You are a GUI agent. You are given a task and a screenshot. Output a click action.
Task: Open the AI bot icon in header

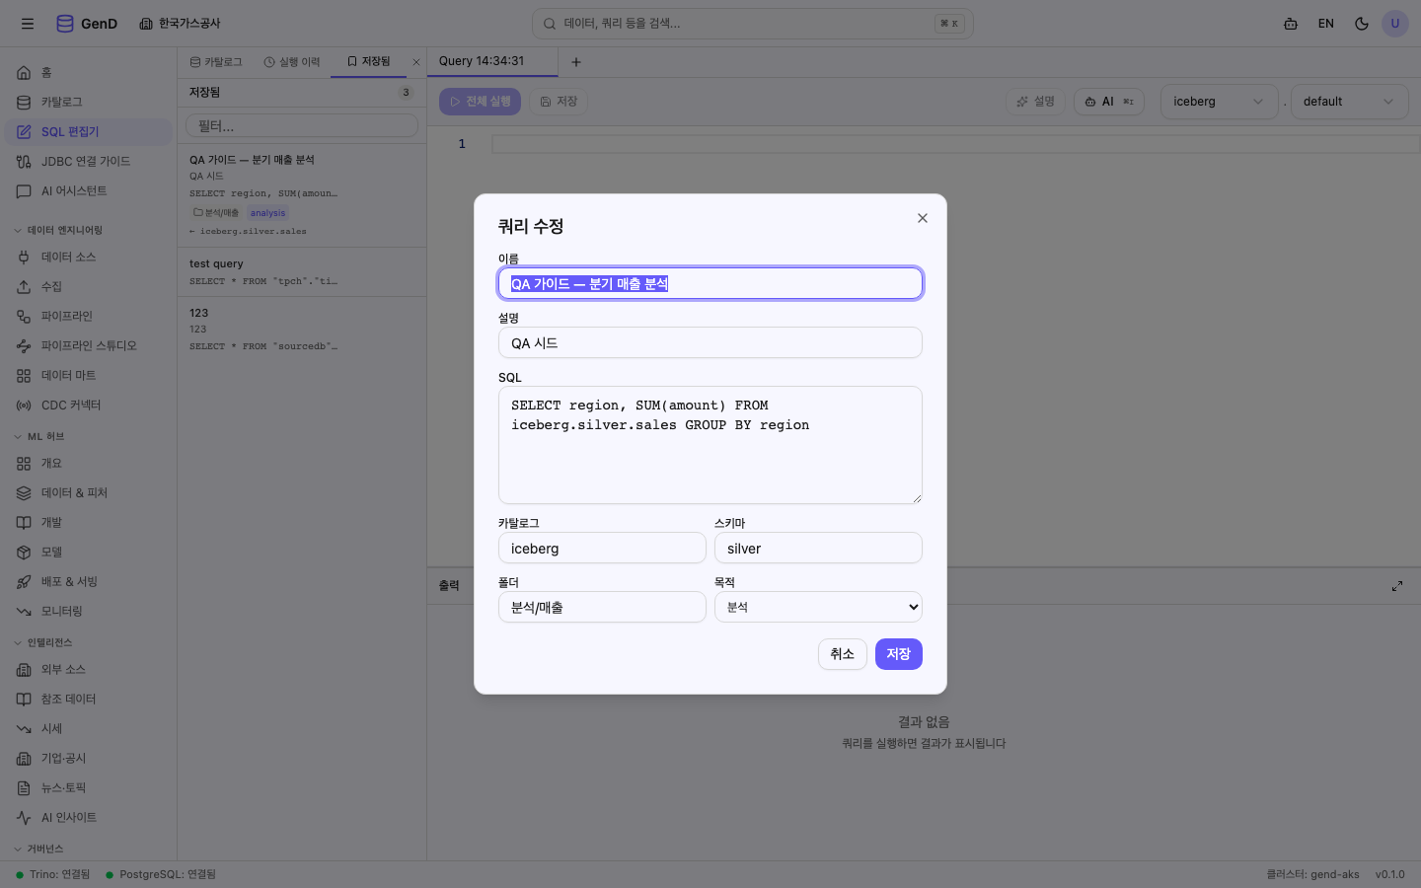point(1291,24)
